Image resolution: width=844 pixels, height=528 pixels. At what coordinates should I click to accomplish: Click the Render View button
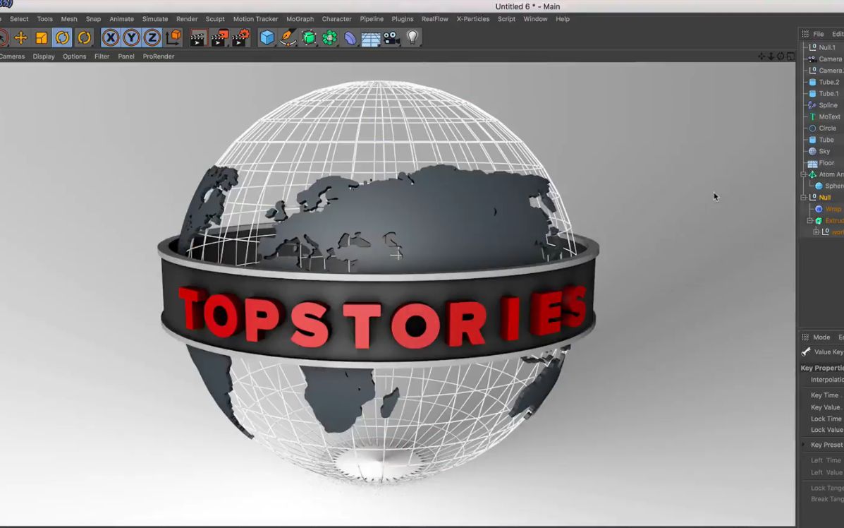[x=199, y=37]
